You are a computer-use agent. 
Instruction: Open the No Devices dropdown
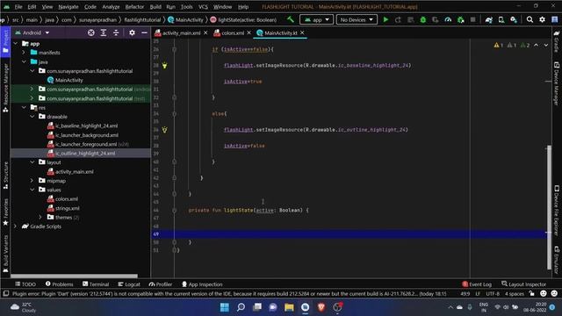tap(357, 19)
